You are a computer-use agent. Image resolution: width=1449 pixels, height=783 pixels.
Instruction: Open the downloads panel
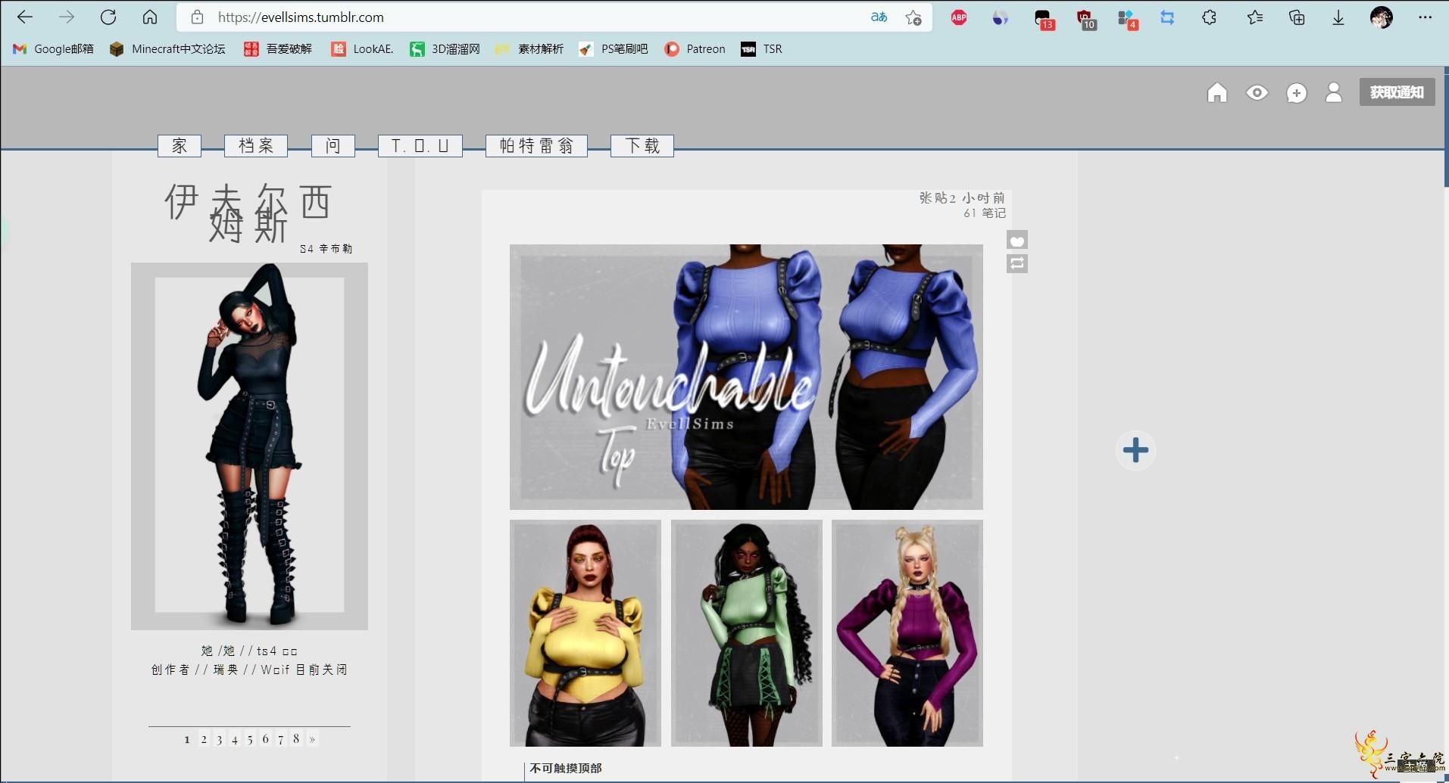pyautogui.click(x=1338, y=17)
